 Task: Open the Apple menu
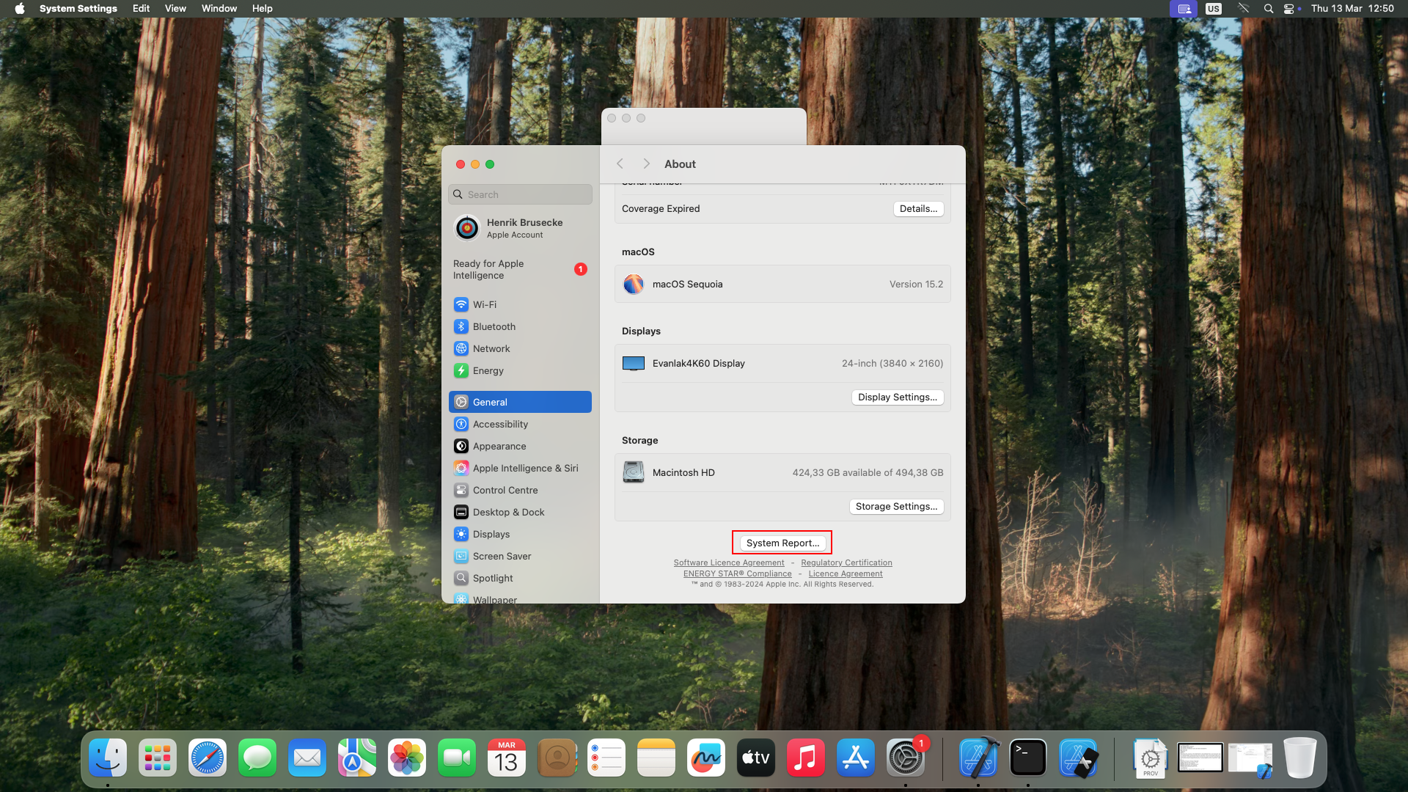20,9
